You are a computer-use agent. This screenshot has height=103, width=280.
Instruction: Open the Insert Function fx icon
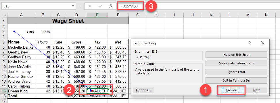111,6
